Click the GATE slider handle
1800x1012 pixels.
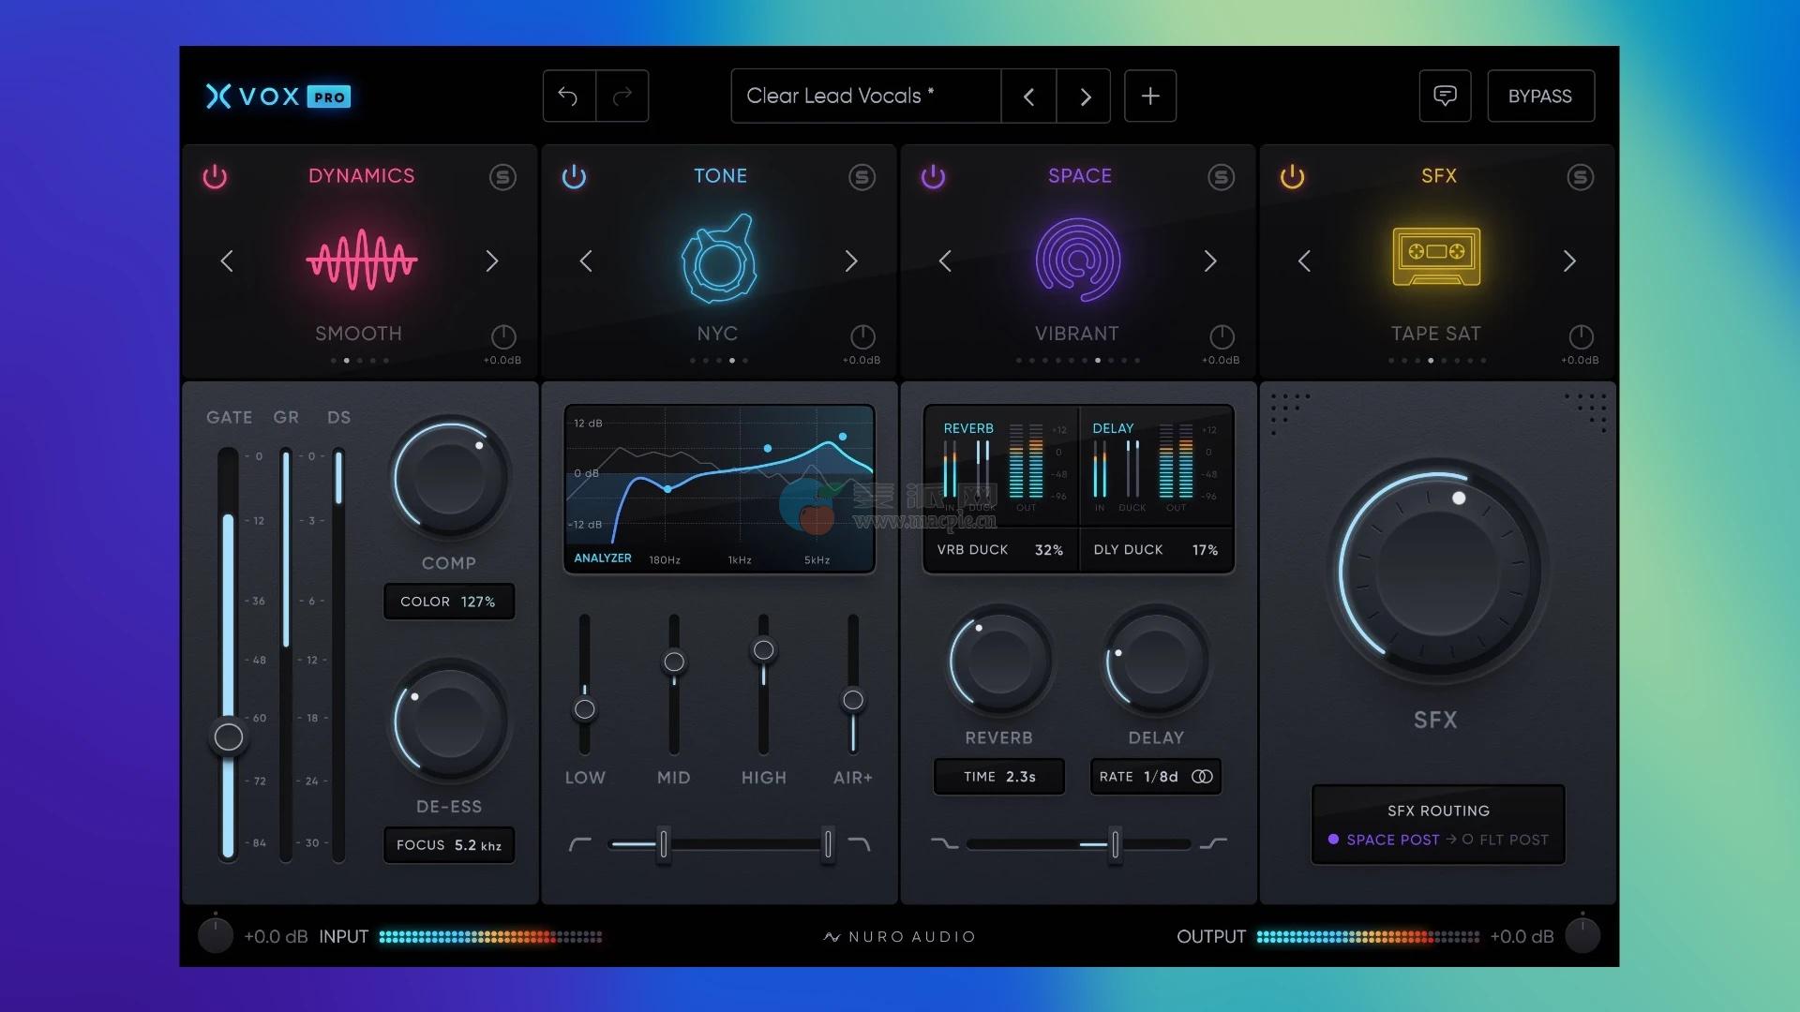click(228, 737)
